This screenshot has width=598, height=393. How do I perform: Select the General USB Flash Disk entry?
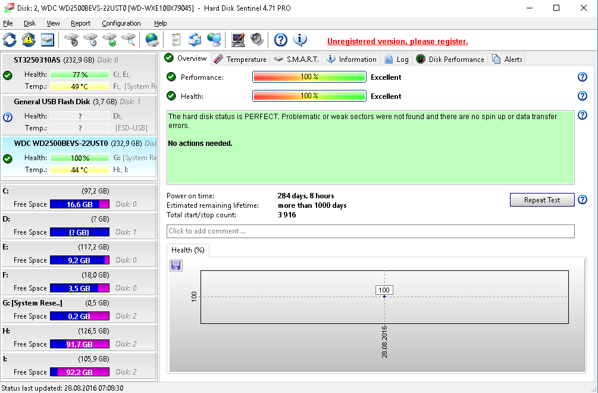[52, 102]
